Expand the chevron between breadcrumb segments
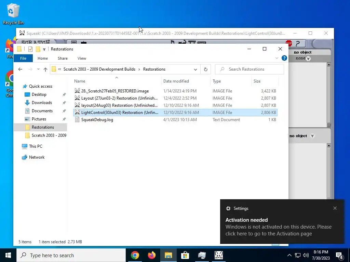The height and width of the screenshot is (262, 350). (139, 69)
